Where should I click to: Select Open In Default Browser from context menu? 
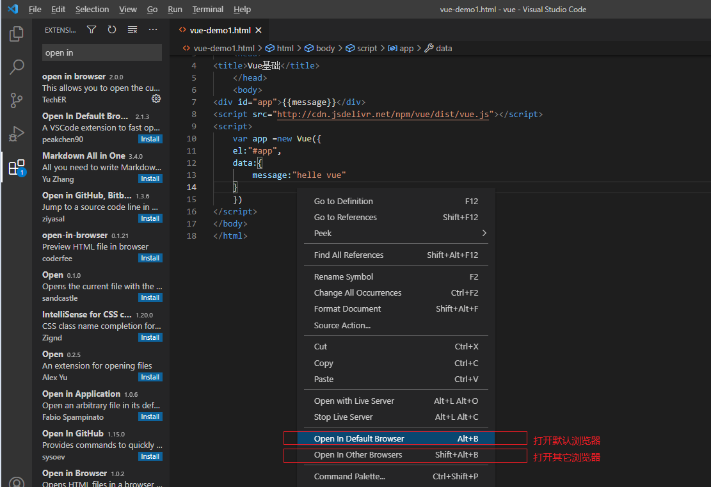[x=360, y=439]
